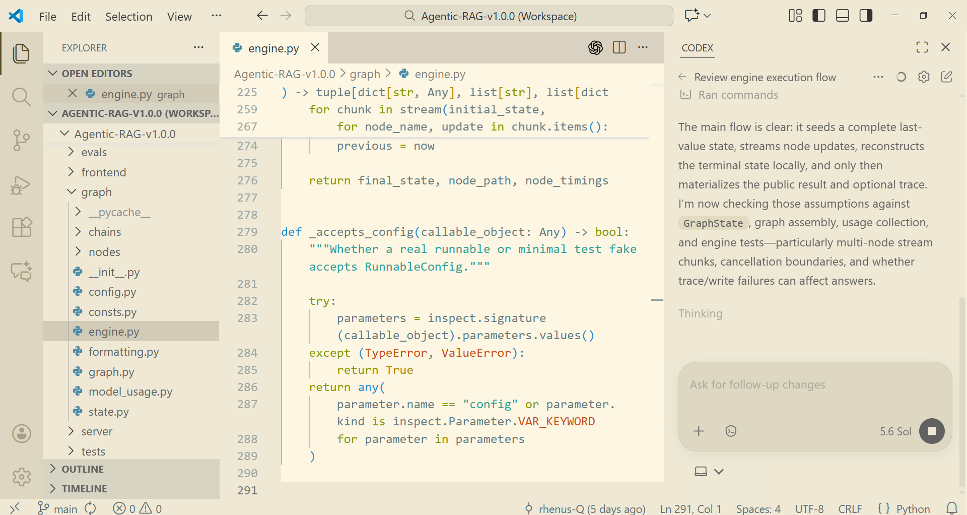The width and height of the screenshot is (967, 515).
Task: Toggle the primary side bar
Action: tap(819, 16)
